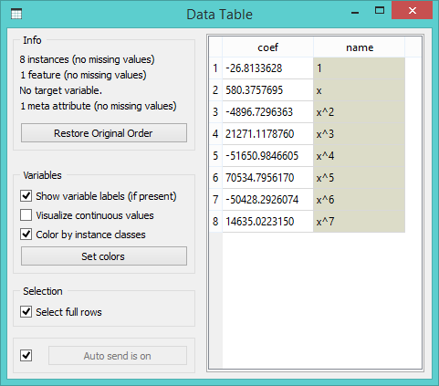Click coefficient cell 21271.1178760

(x=267, y=134)
